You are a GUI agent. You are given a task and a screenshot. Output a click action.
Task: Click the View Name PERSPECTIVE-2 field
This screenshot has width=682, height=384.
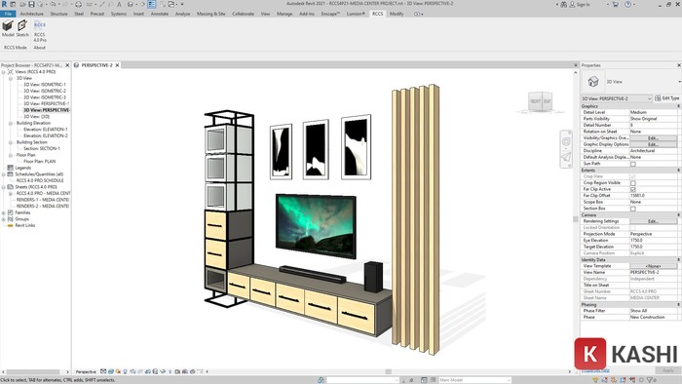pyautogui.click(x=654, y=272)
